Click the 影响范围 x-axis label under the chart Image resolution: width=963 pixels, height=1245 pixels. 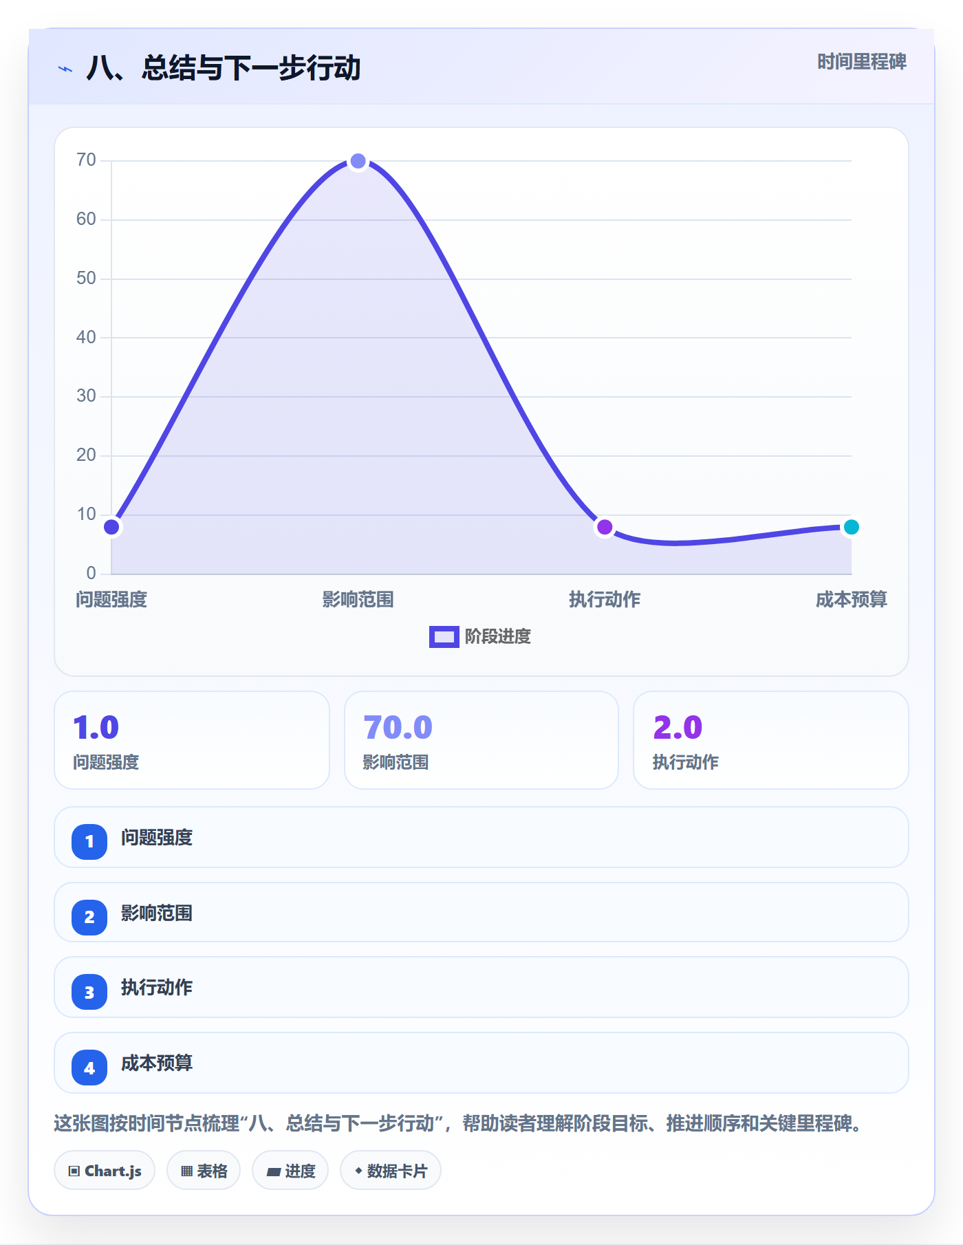point(358,600)
